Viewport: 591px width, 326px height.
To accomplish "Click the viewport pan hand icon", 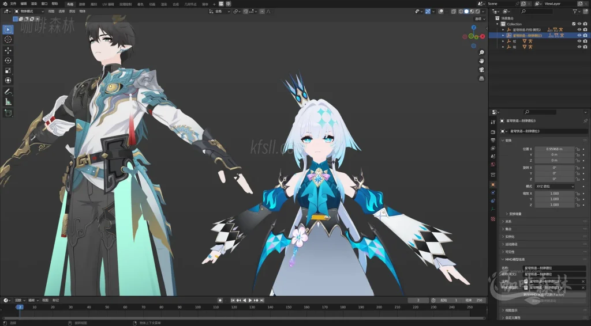I will (x=481, y=61).
